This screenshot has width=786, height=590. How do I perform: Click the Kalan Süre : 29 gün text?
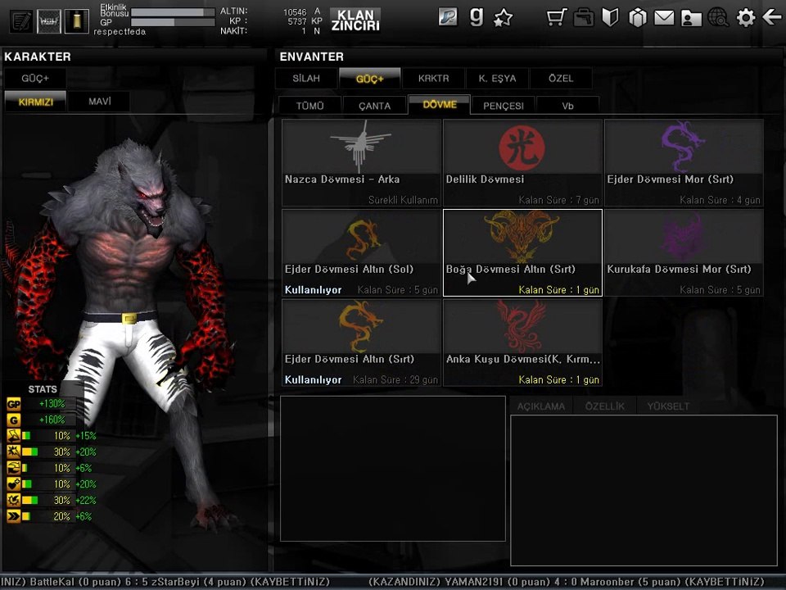395,379
